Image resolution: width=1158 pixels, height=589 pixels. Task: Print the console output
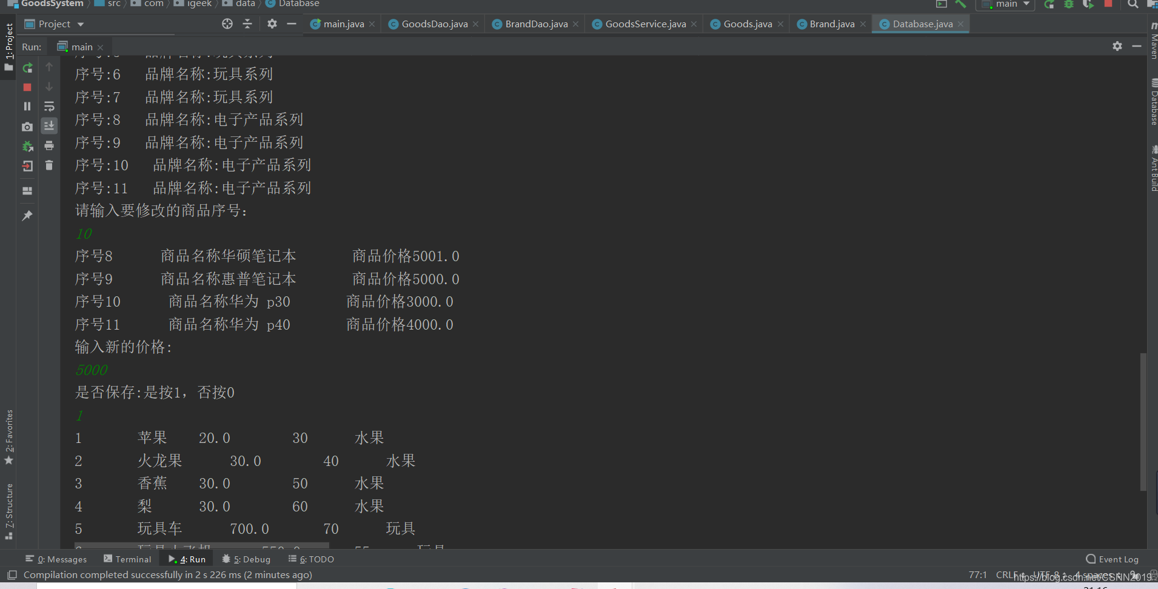coord(49,145)
